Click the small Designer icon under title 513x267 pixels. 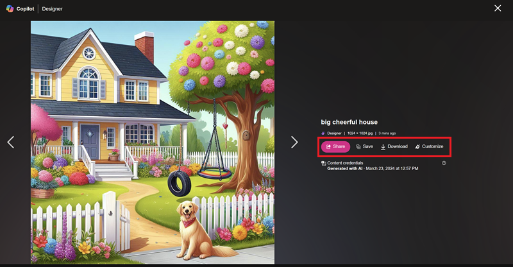click(323, 133)
